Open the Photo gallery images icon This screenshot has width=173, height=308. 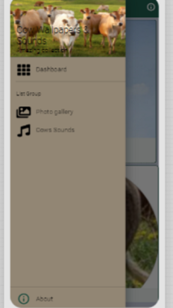(23, 112)
